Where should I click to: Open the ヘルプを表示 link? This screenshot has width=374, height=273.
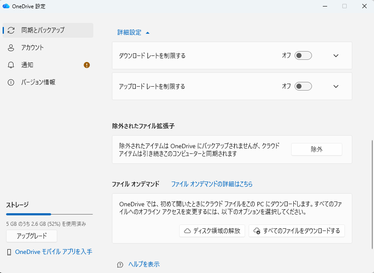point(144,264)
